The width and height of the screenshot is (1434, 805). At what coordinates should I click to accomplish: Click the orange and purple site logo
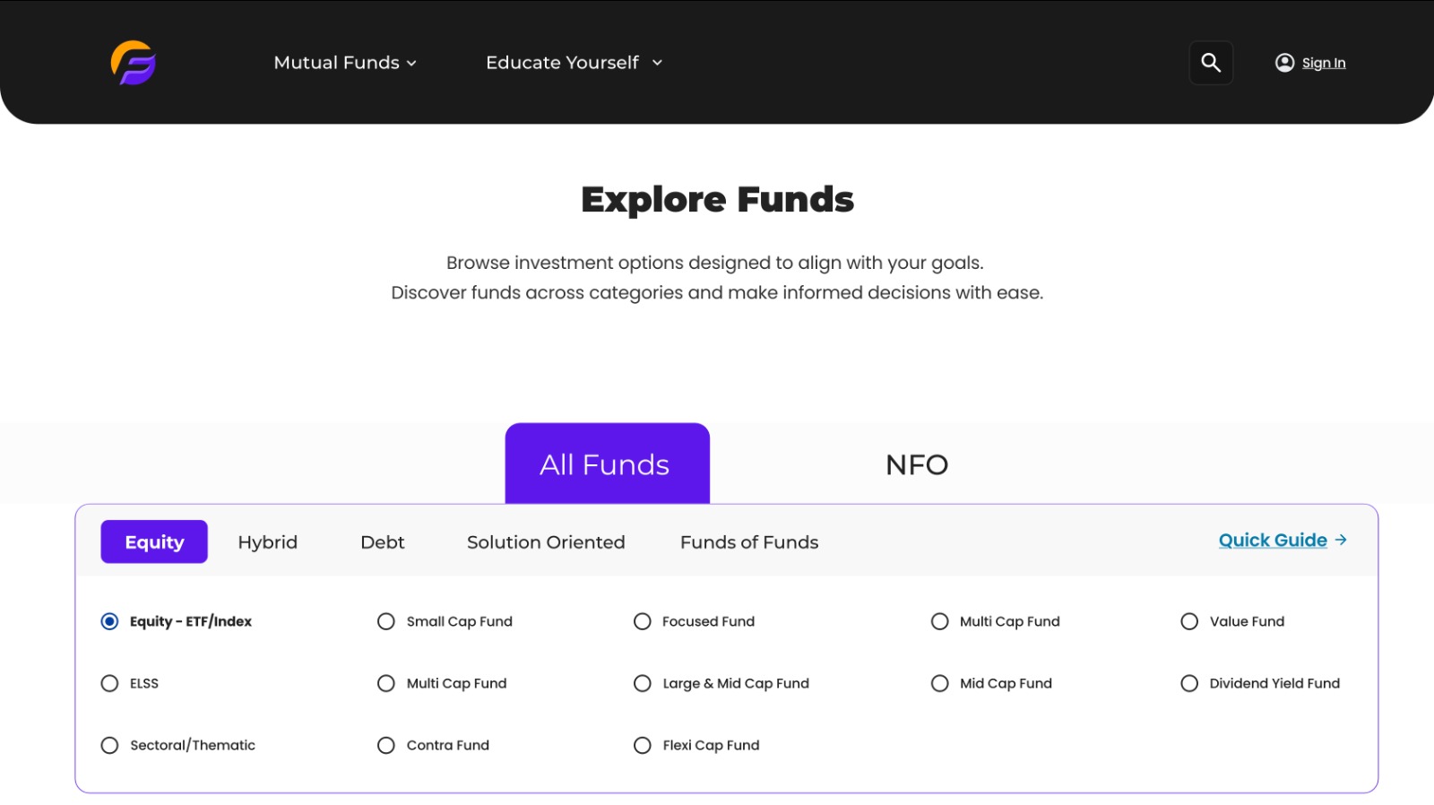pyautogui.click(x=134, y=63)
